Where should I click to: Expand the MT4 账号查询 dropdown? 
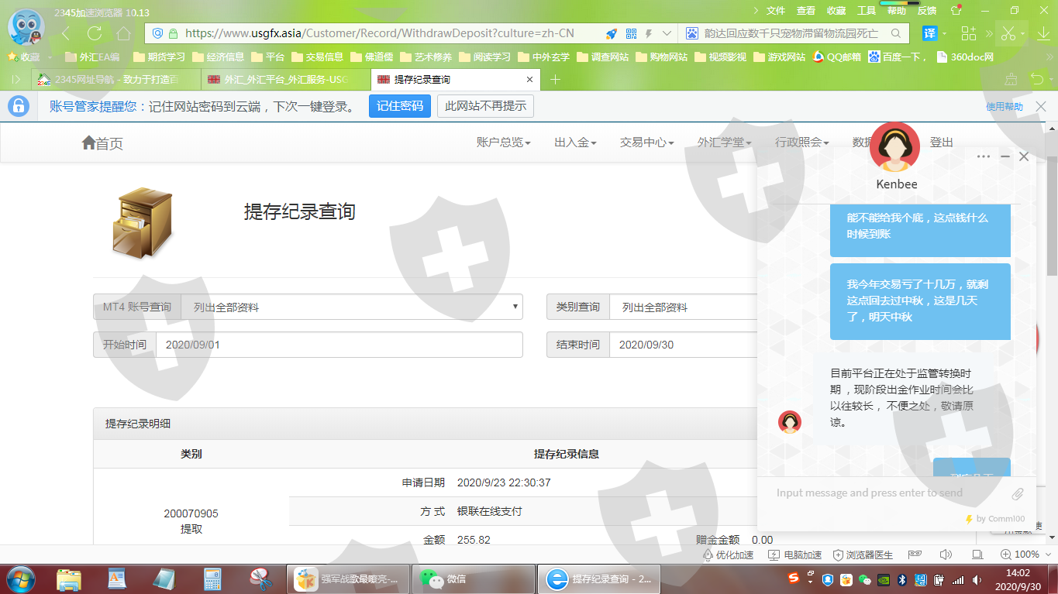click(352, 307)
